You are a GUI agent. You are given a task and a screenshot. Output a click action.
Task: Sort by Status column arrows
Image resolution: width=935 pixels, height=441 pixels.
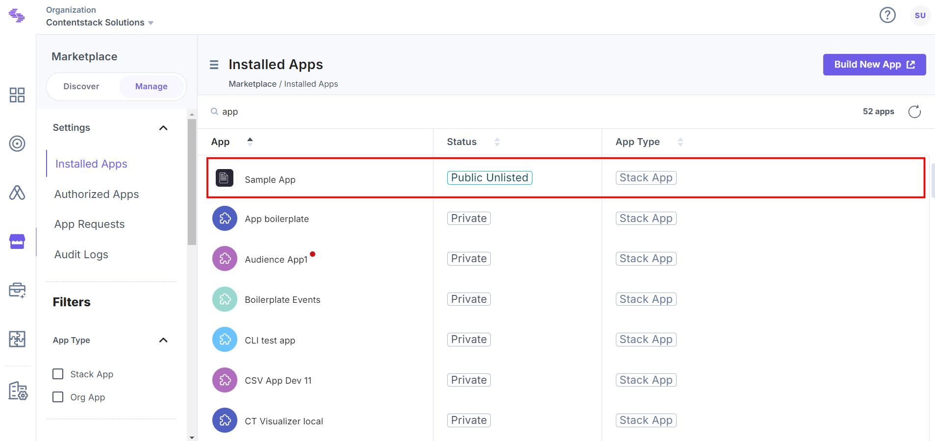point(497,142)
